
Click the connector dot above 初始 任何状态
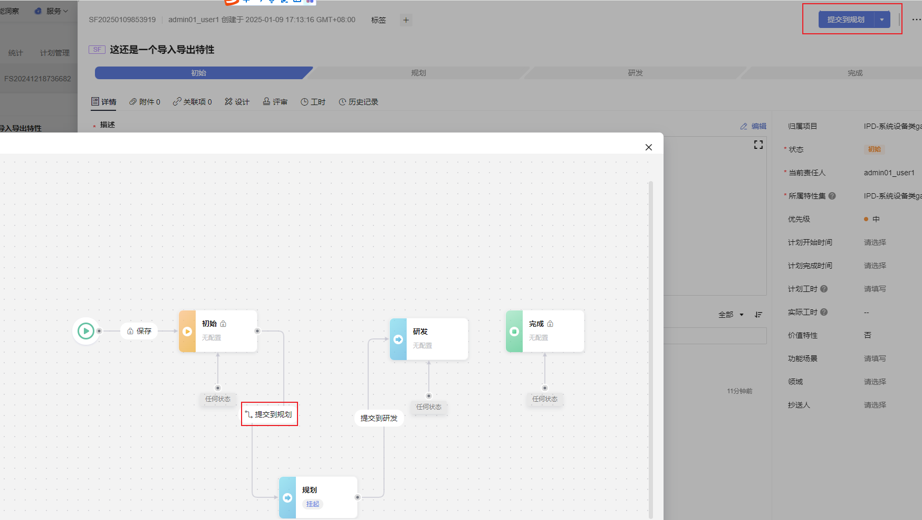click(218, 388)
